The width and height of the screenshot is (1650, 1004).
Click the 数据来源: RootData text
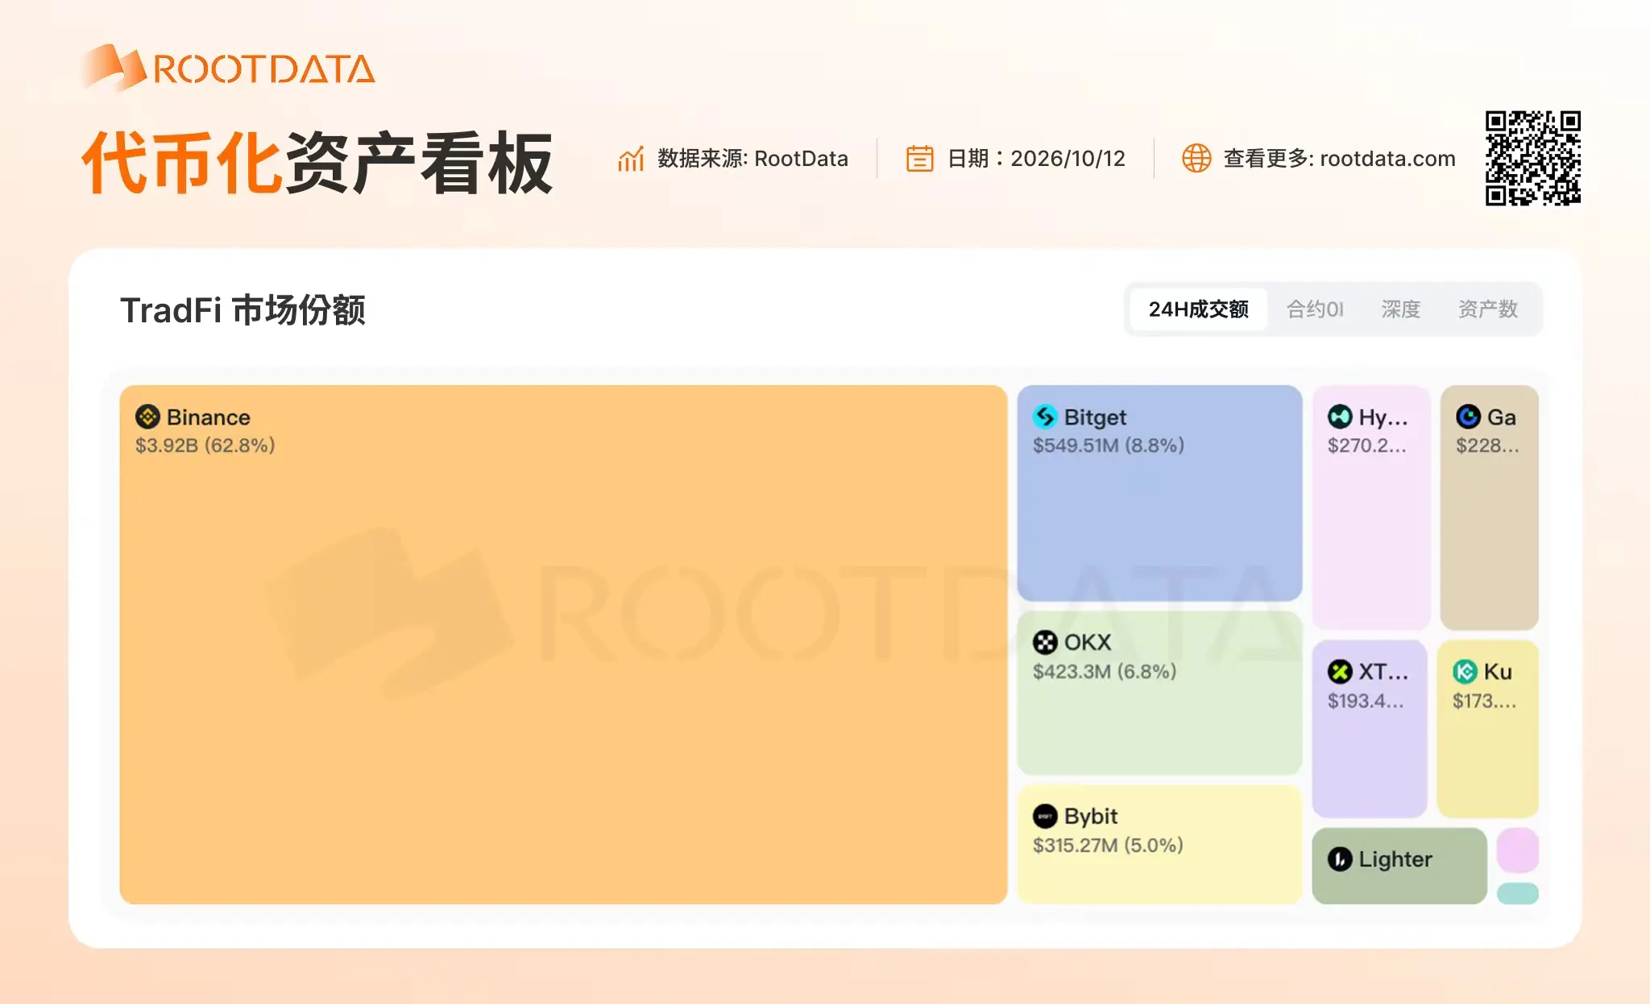click(752, 159)
